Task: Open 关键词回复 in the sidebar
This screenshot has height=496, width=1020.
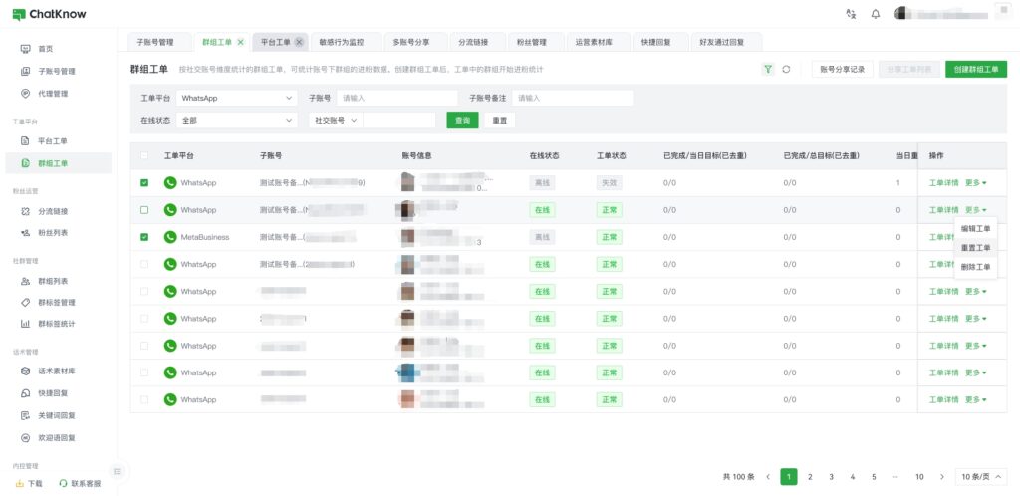Action: point(58,415)
